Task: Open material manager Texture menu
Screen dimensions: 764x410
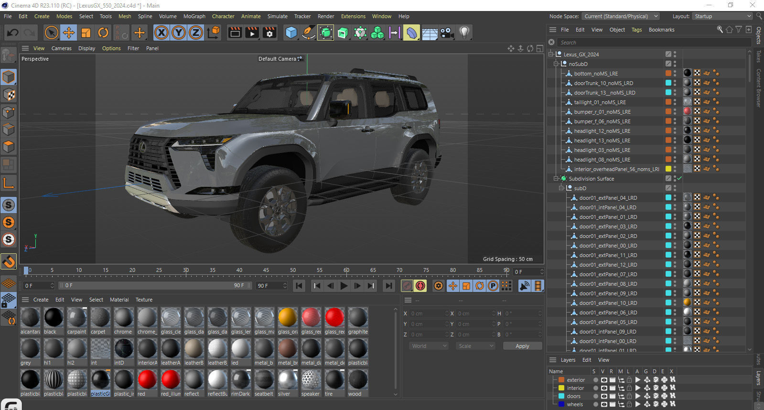Action: (144, 300)
